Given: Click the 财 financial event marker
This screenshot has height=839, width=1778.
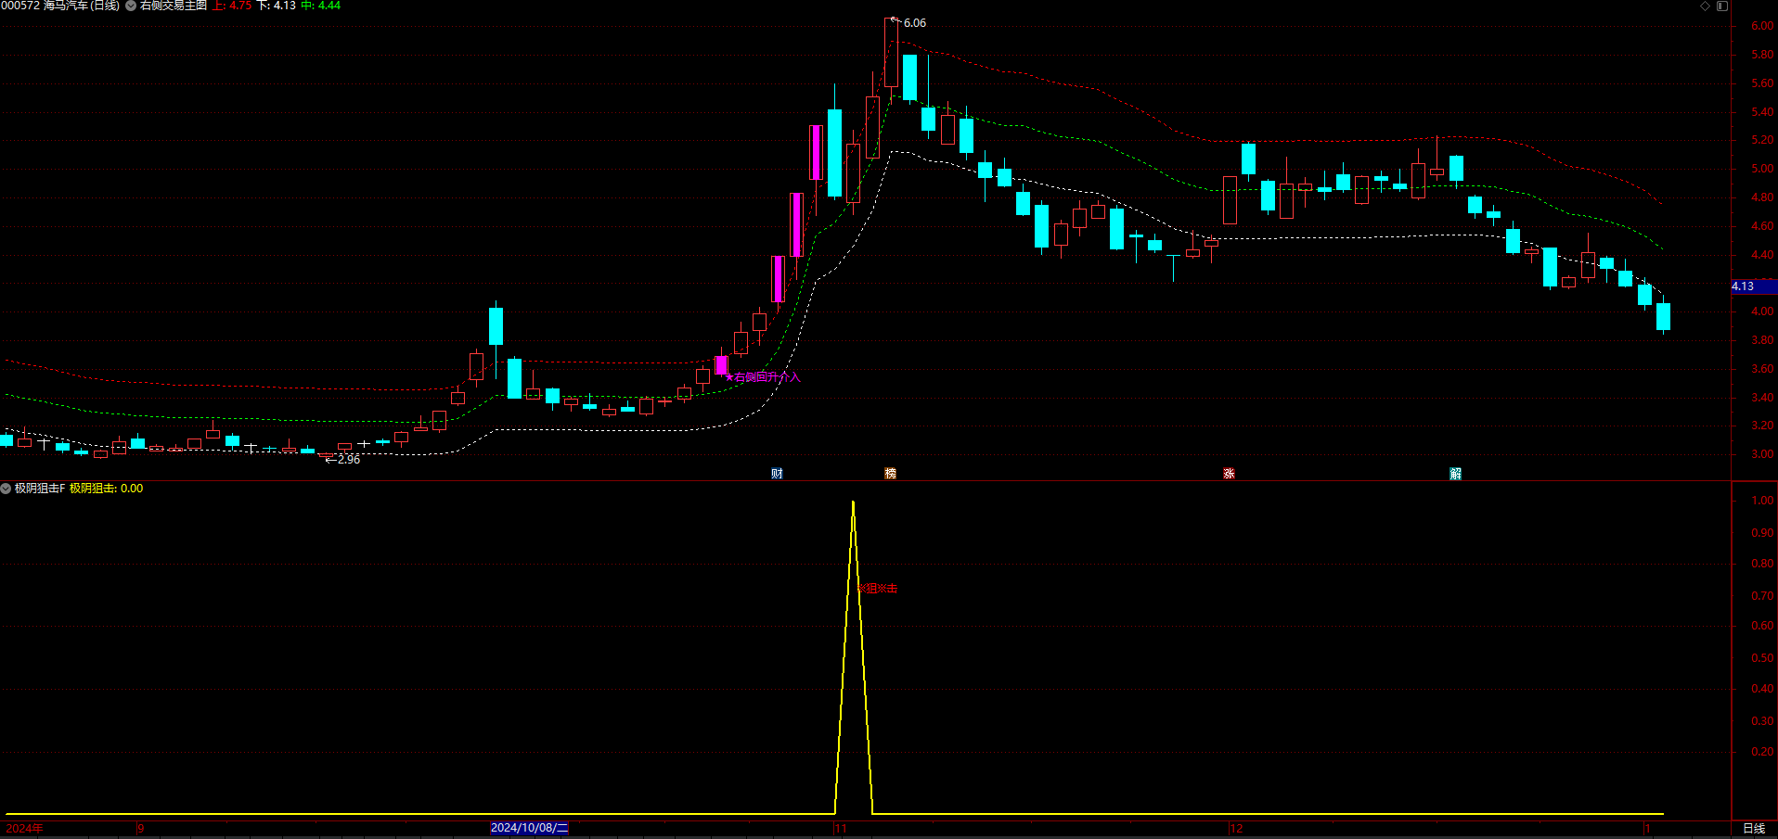Looking at the screenshot, I should 777,474.
